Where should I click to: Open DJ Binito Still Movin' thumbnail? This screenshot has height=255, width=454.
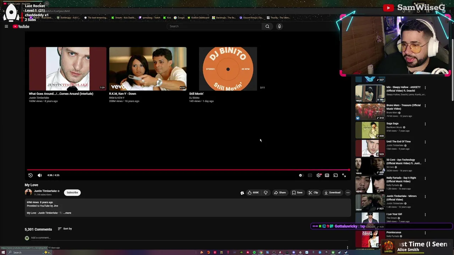228,69
